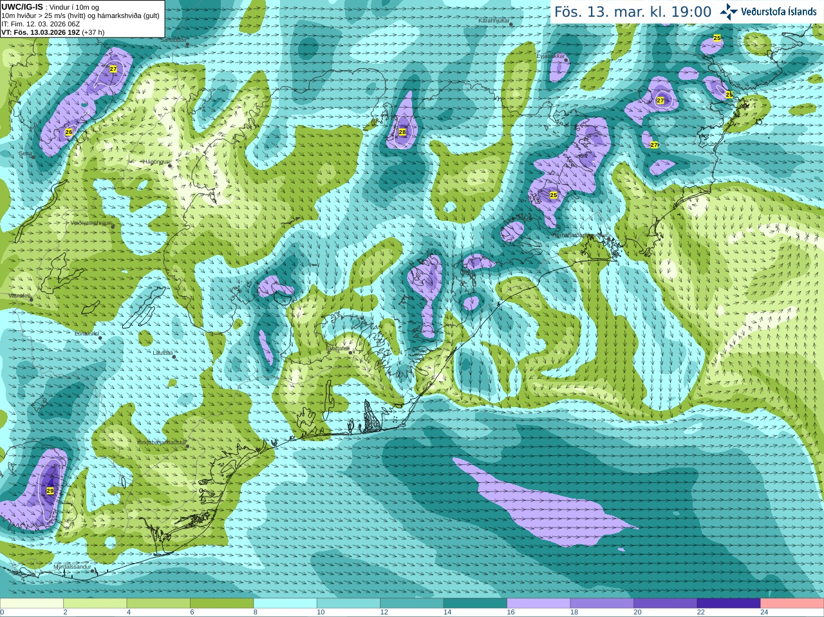Click the Vatnsfell place label
The width and height of the screenshot is (824, 617).
pos(19,296)
